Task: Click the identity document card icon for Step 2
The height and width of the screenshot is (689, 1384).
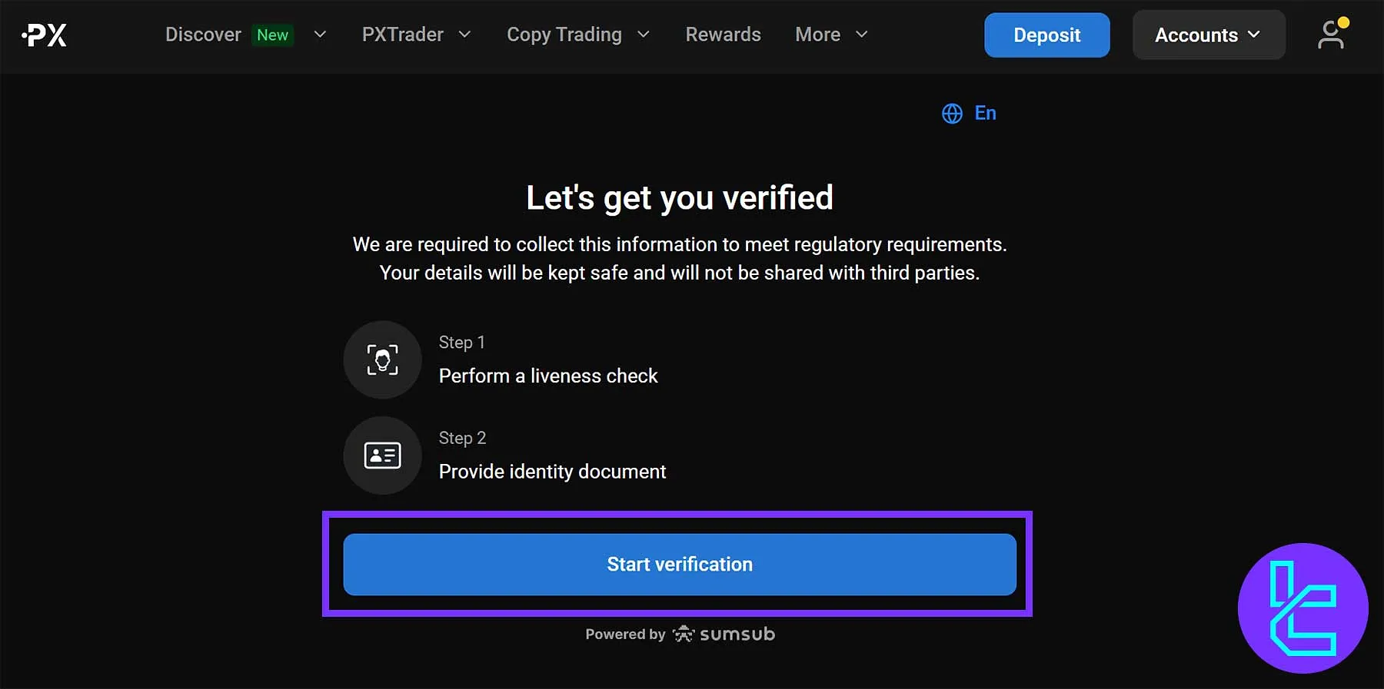Action: (x=382, y=455)
